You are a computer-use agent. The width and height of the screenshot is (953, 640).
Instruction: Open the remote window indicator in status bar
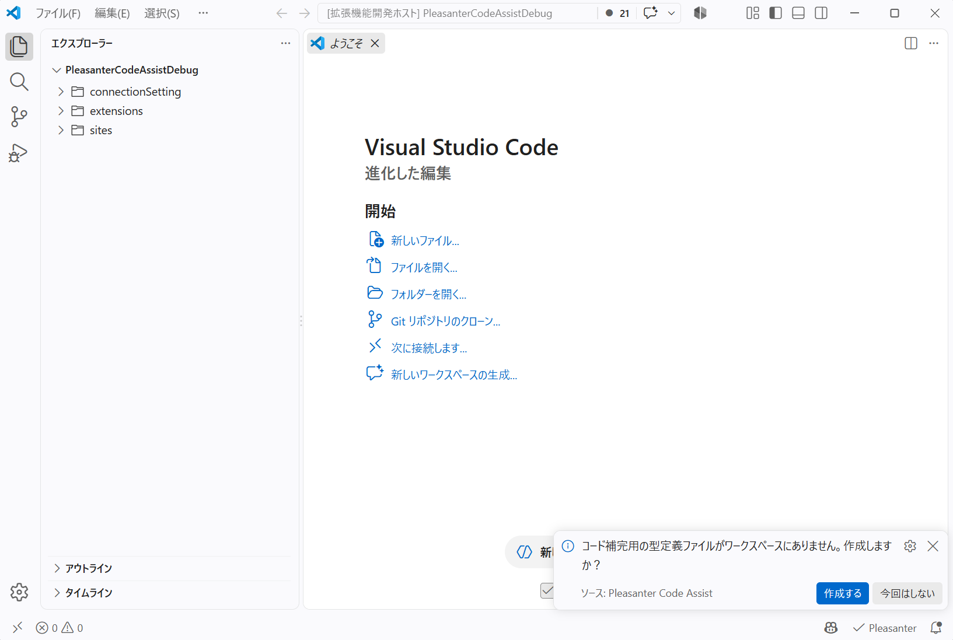(x=18, y=628)
